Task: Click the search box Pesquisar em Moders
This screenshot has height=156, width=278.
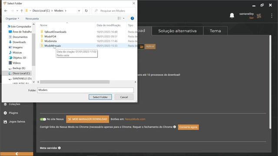Action: (113, 11)
